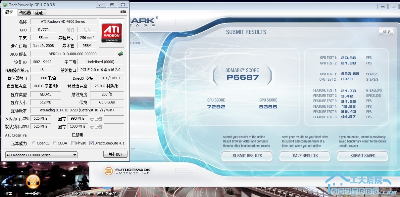Click the CPU TEST 1 value 693.65
Viewport: 400px width, 197px height.
point(350,74)
